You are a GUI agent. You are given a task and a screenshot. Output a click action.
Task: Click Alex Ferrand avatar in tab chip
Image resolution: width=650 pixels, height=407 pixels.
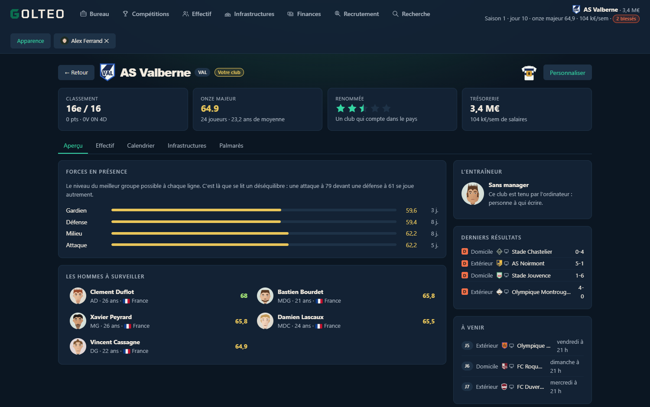coord(65,41)
